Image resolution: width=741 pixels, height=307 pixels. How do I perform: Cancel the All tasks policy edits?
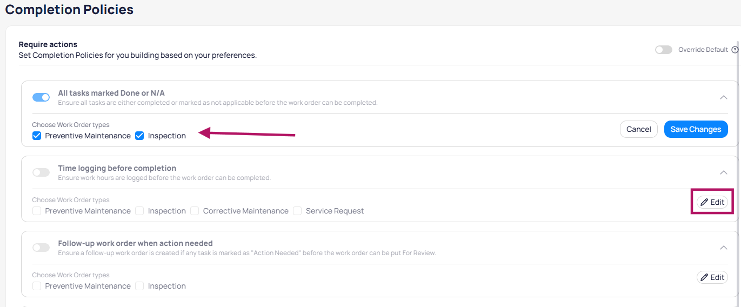click(x=638, y=129)
